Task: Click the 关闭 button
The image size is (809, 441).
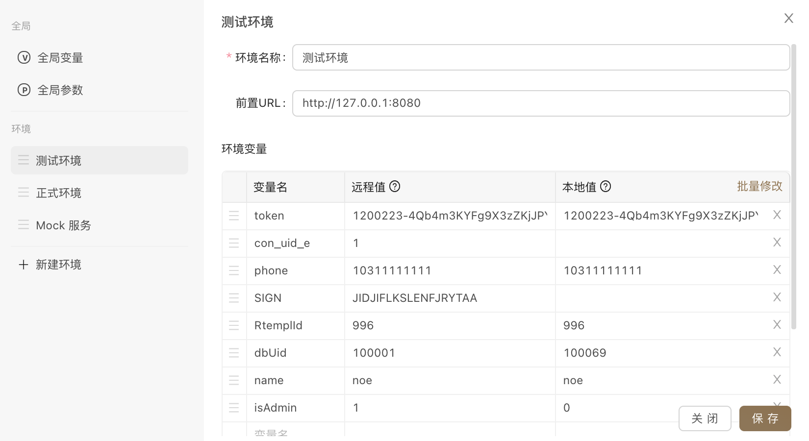Action: click(x=705, y=418)
